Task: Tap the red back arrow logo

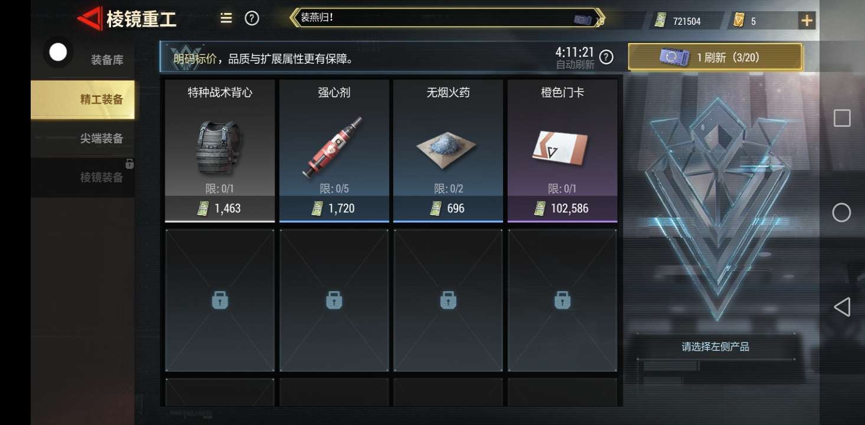Action: click(89, 19)
